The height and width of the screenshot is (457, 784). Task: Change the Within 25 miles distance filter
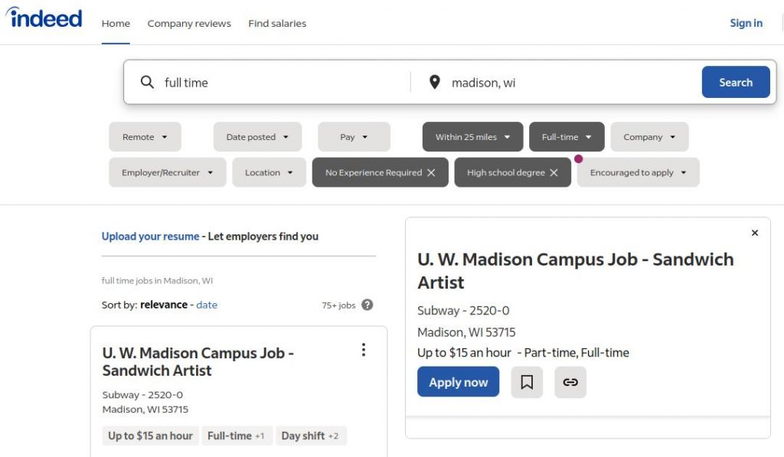[472, 137]
